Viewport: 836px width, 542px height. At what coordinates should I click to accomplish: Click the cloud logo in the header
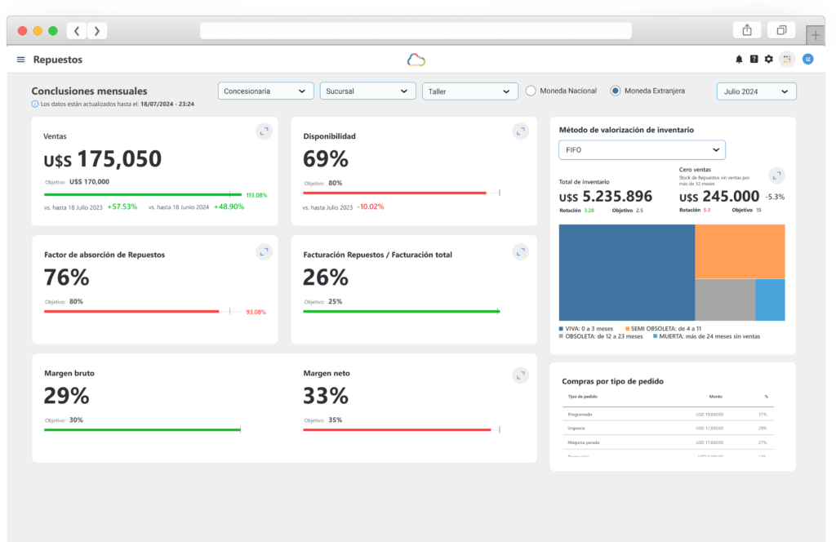tap(416, 60)
